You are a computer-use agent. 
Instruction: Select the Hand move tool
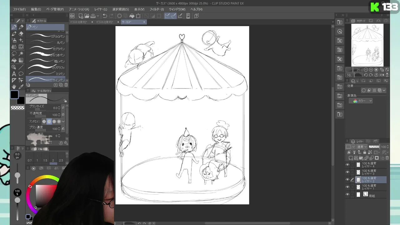pos(14,87)
